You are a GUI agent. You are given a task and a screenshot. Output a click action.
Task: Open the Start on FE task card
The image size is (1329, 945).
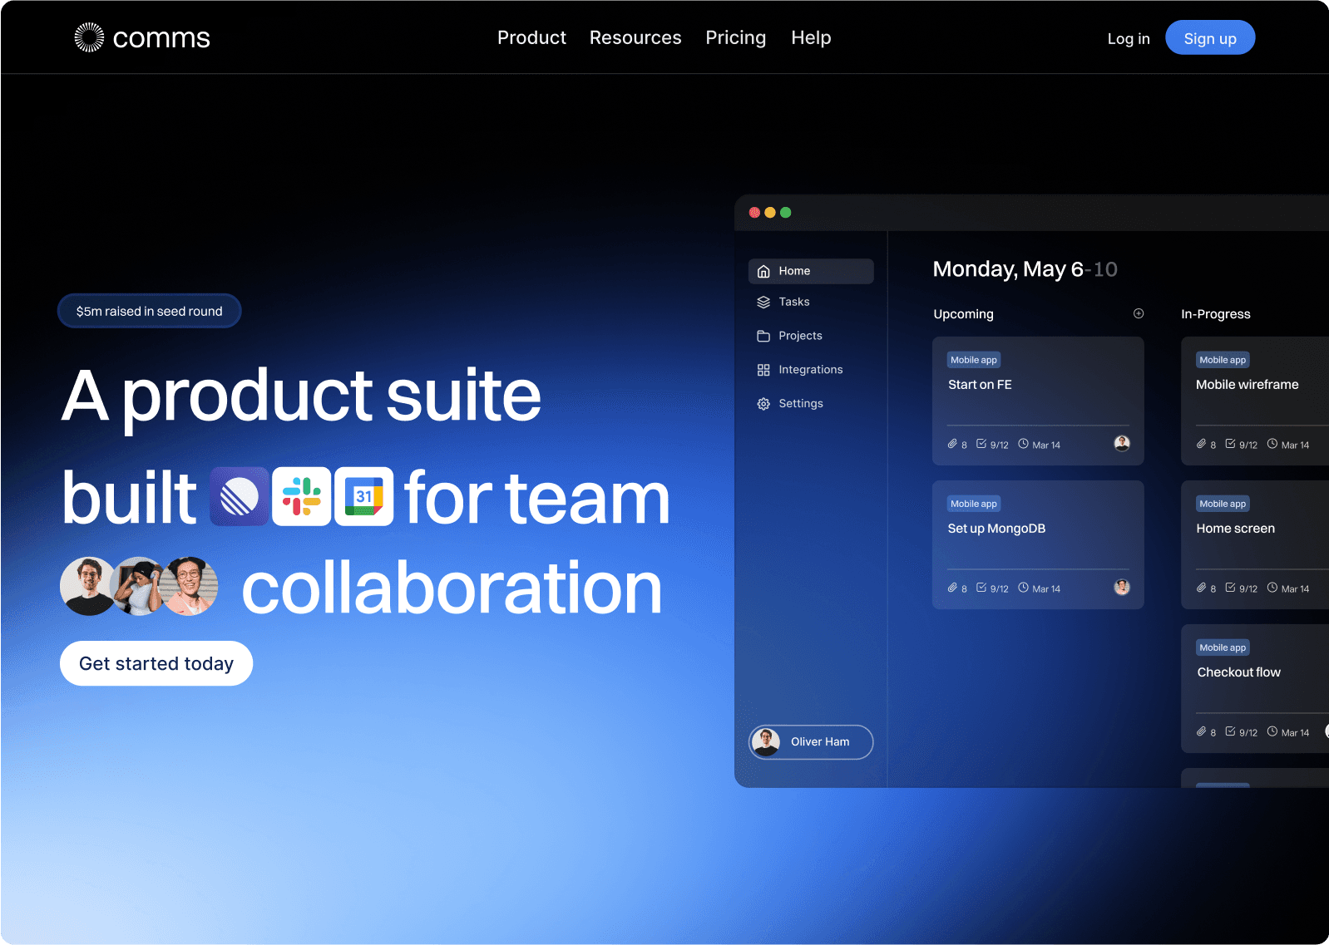click(1038, 401)
